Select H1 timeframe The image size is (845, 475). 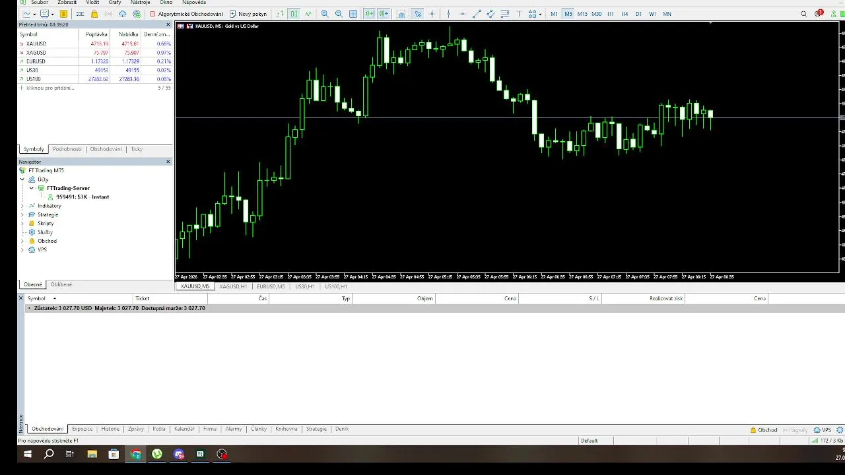[x=611, y=14]
